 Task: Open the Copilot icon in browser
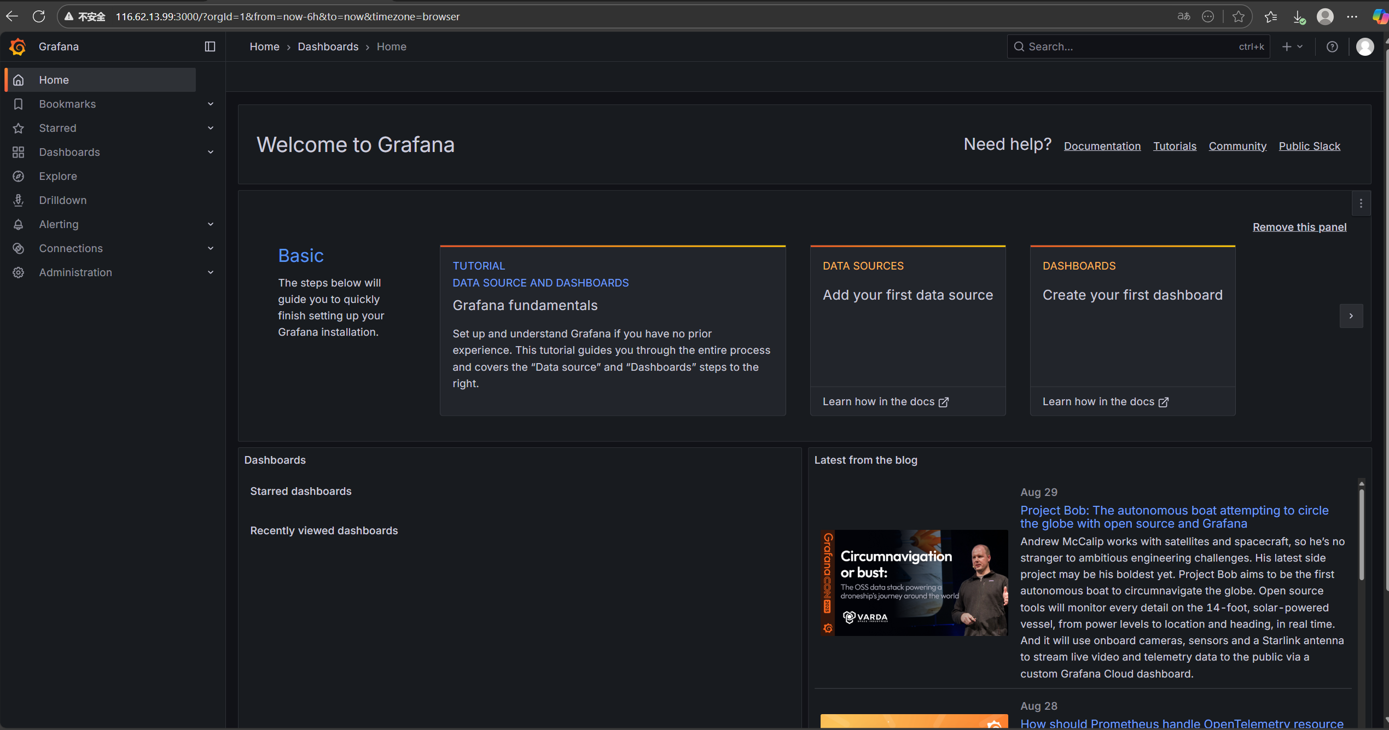(x=1380, y=16)
